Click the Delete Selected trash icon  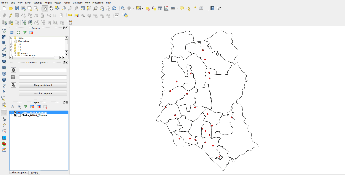42,15
